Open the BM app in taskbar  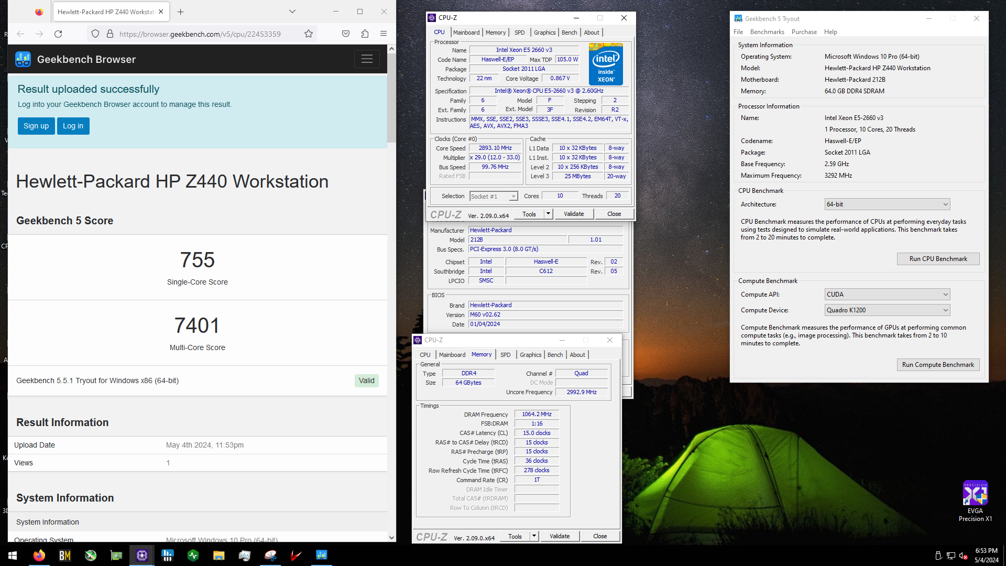point(65,556)
